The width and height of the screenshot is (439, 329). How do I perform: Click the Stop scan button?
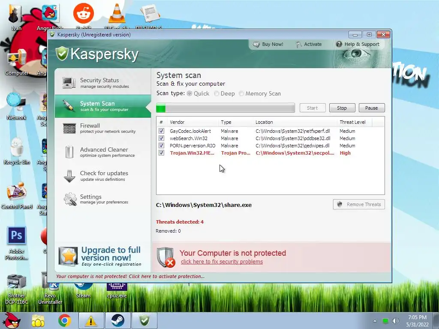click(342, 108)
